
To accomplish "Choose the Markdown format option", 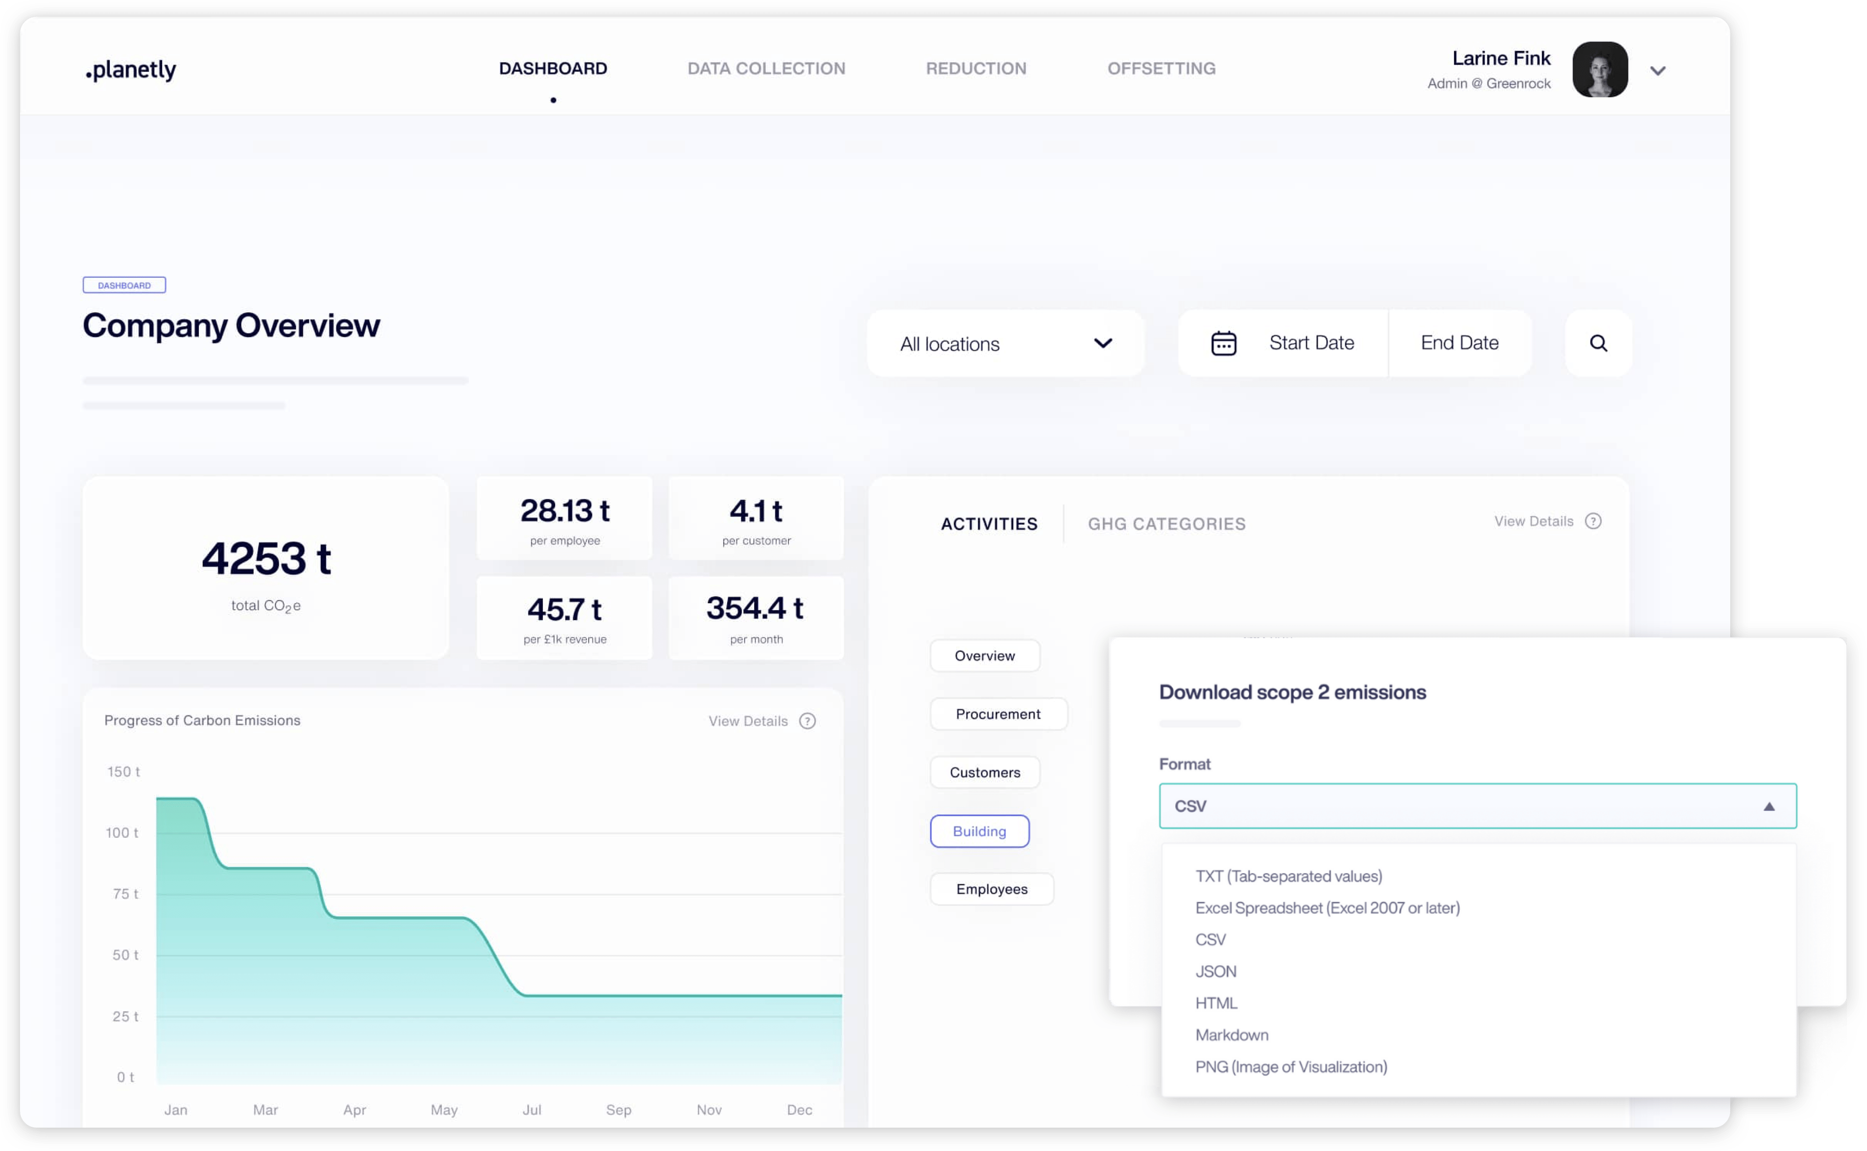I will 1232,1035.
